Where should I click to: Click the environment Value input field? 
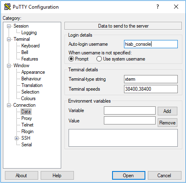[x=130, y=120]
